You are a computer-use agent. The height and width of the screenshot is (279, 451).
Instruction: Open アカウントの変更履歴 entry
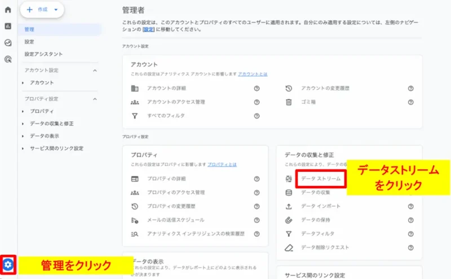click(x=325, y=88)
